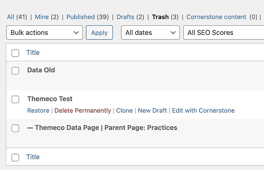The width and height of the screenshot is (264, 170).
Task: Create New Draft from Themeco Test
Action: pos(152,111)
